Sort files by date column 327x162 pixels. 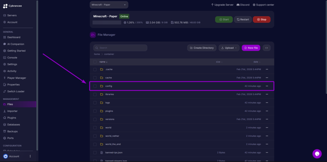[x=257, y=62]
